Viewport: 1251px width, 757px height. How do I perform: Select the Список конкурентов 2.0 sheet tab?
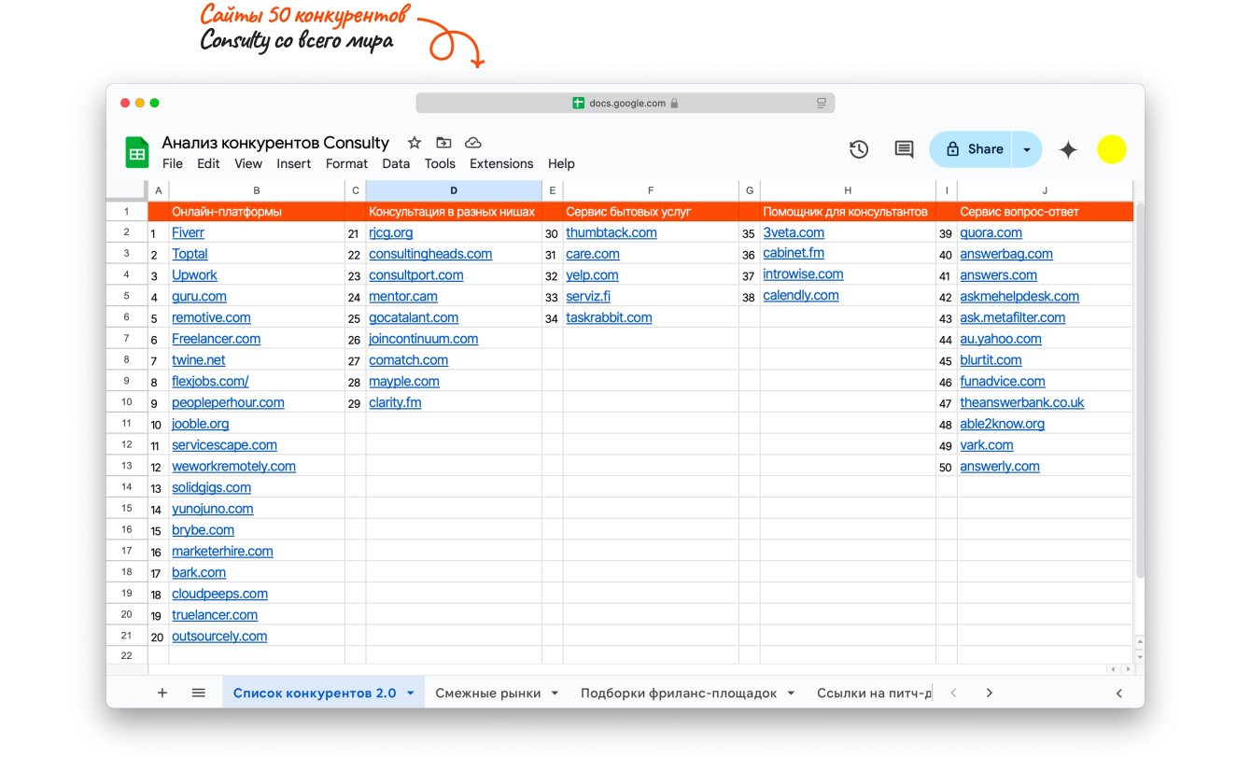coord(315,693)
